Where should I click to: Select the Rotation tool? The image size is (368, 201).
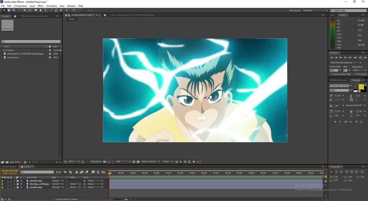point(20,10)
